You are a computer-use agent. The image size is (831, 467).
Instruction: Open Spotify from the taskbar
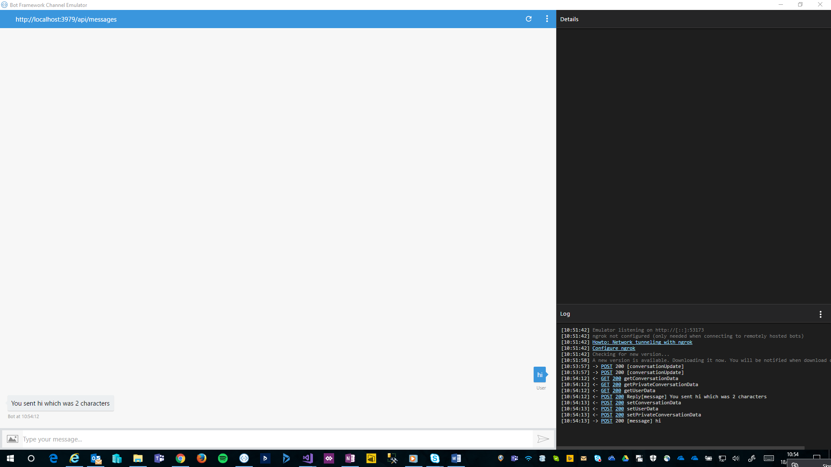point(223,458)
